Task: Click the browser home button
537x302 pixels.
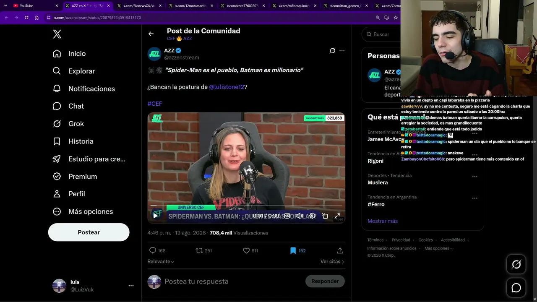Action: pyautogui.click(x=36, y=18)
